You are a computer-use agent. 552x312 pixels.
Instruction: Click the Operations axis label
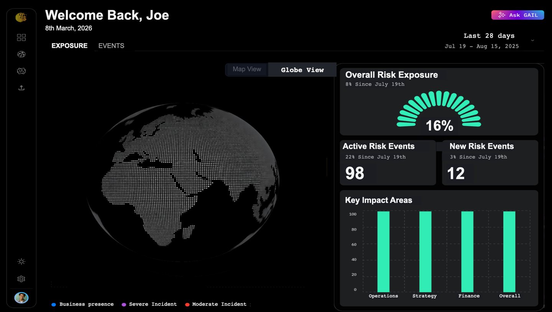pos(383,296)
